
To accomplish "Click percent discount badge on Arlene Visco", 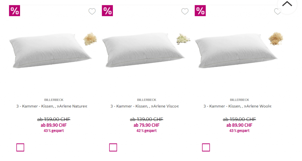I will [x=107, y=11].
